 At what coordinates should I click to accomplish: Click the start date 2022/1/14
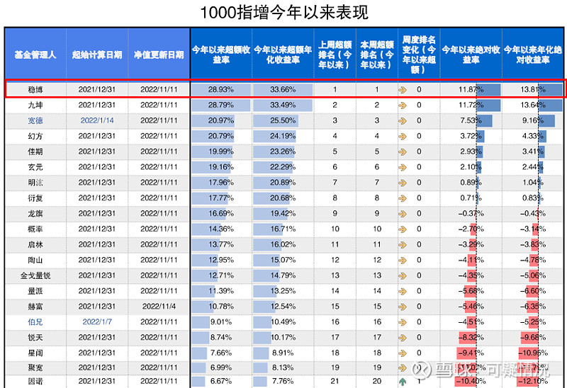coord(97,120)
